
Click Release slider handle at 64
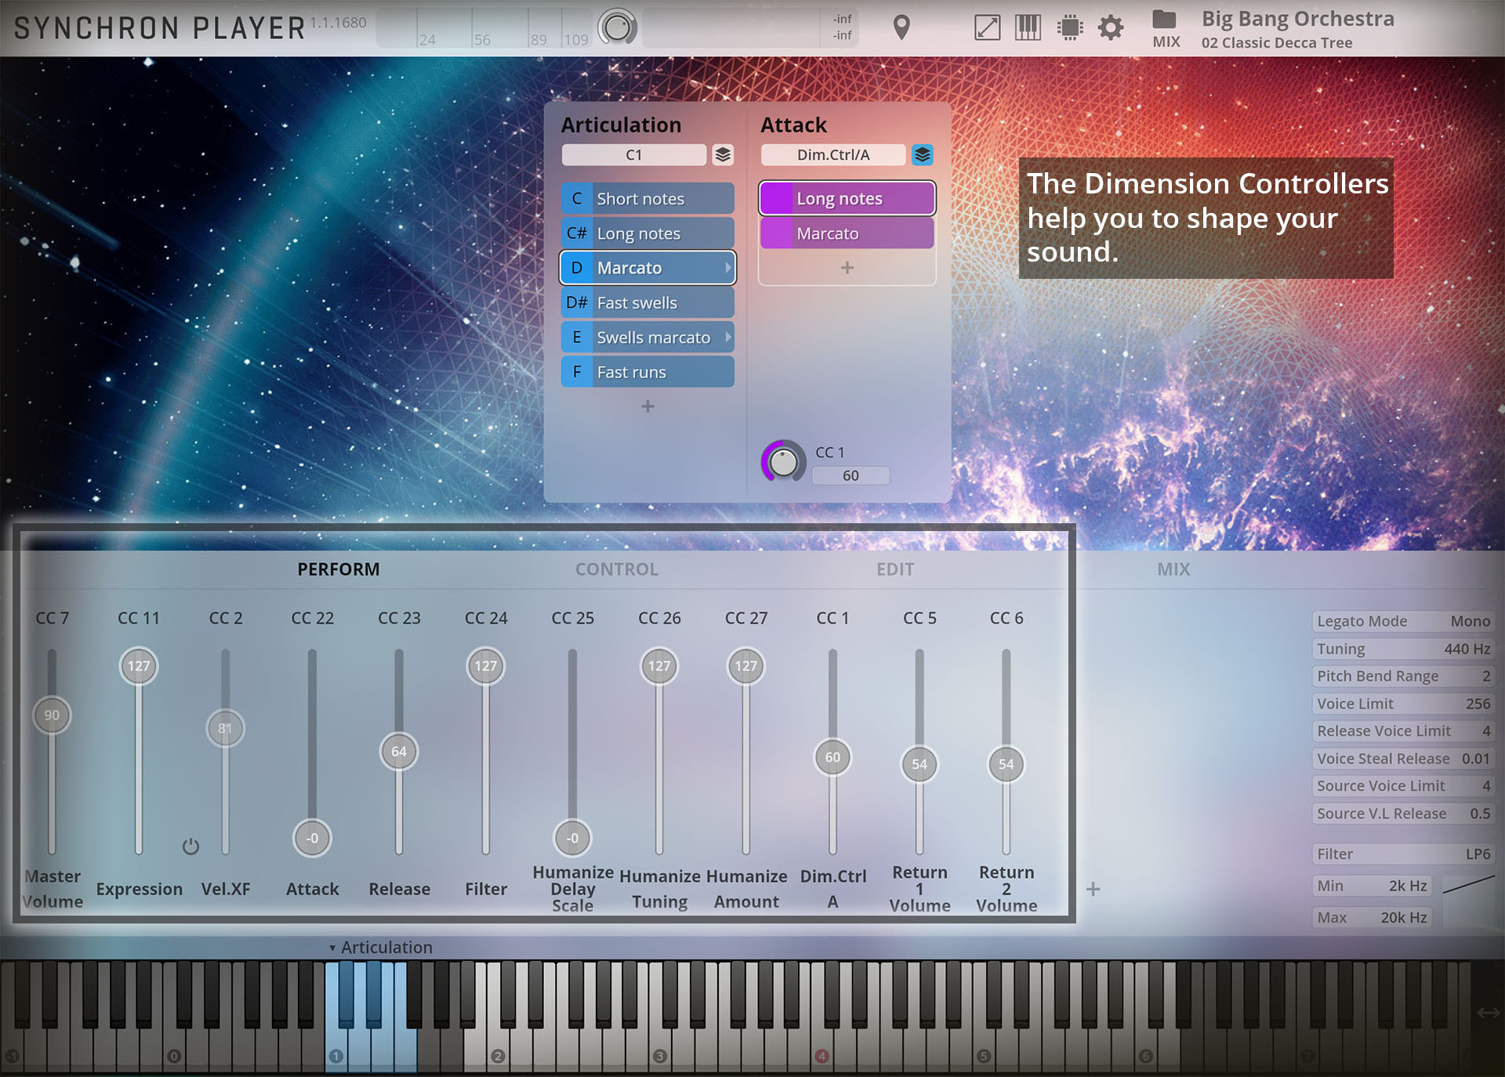click(399, 752)
